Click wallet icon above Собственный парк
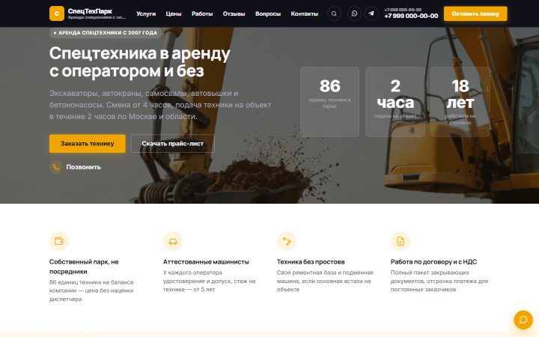Viewport: 539px width, 337px height. 59,241
